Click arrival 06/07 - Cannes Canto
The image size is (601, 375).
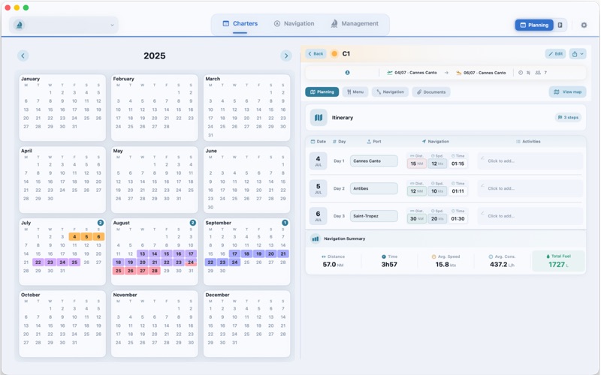(x=481, y=73)
